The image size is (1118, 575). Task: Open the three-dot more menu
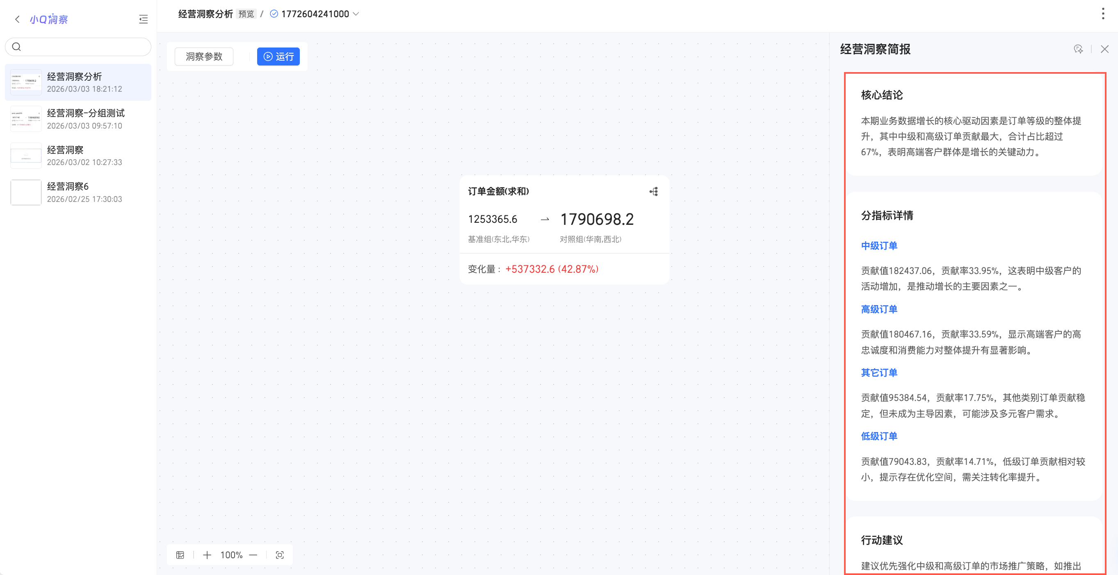click(x=1102, y=14)
